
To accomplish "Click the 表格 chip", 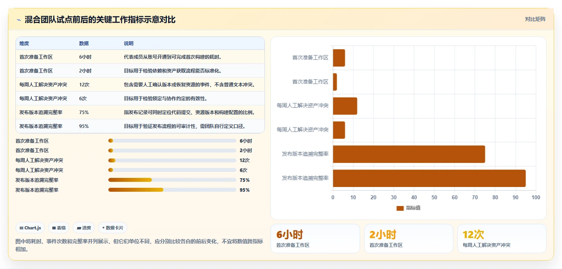I will tap(59, 228).
